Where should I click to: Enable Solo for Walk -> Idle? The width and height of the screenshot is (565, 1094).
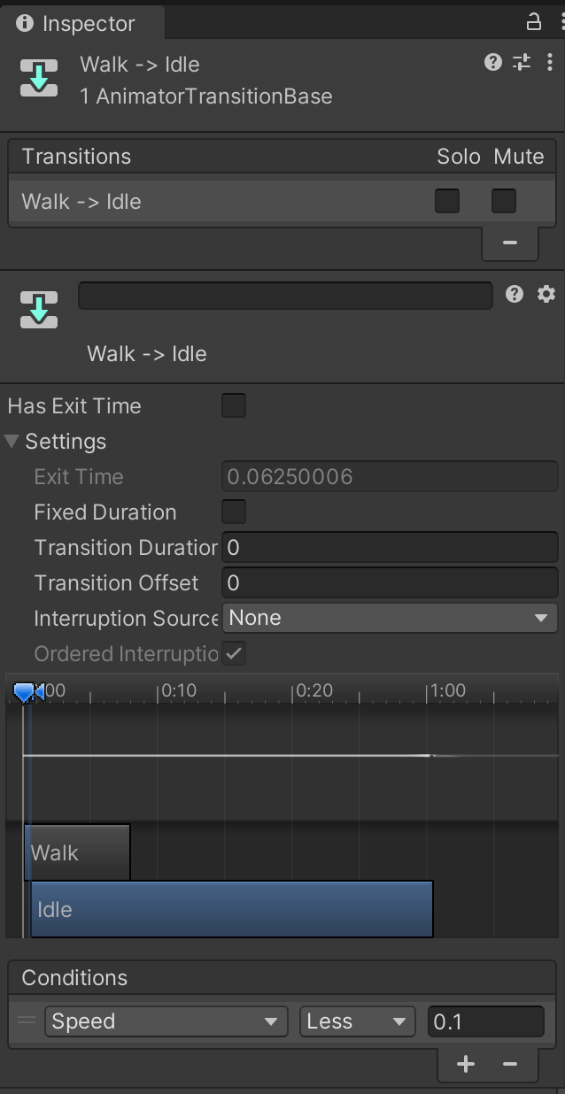click(447, 202)
